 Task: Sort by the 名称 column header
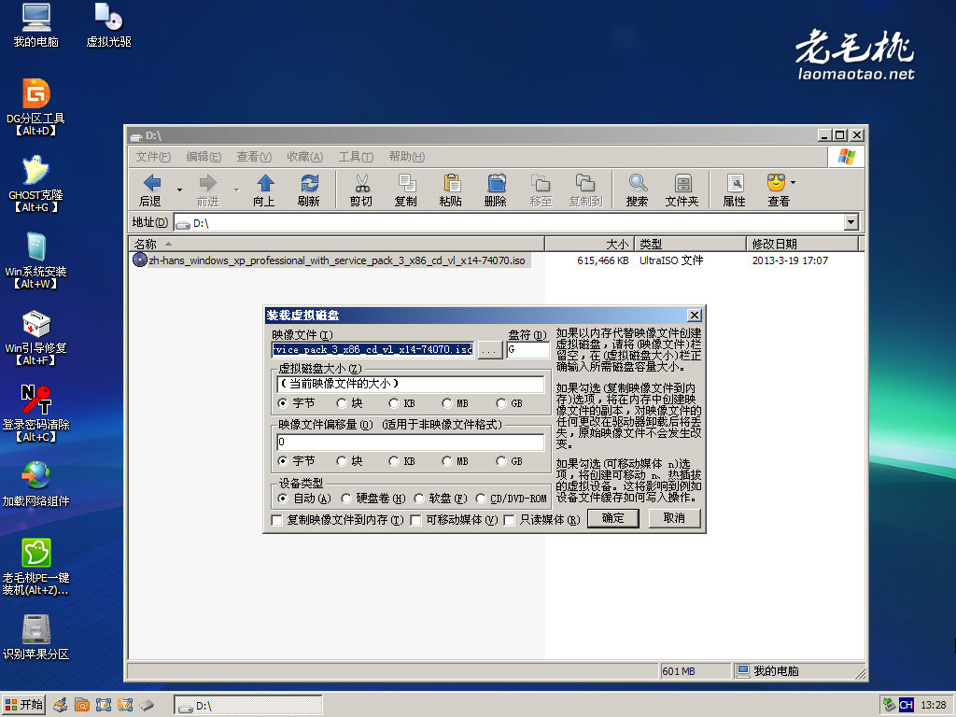(x=336, y=244)
